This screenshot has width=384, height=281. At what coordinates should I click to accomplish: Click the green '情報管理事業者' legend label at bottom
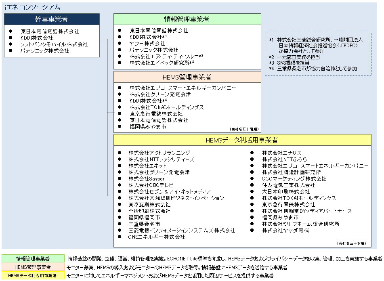[x=33, y=258]
